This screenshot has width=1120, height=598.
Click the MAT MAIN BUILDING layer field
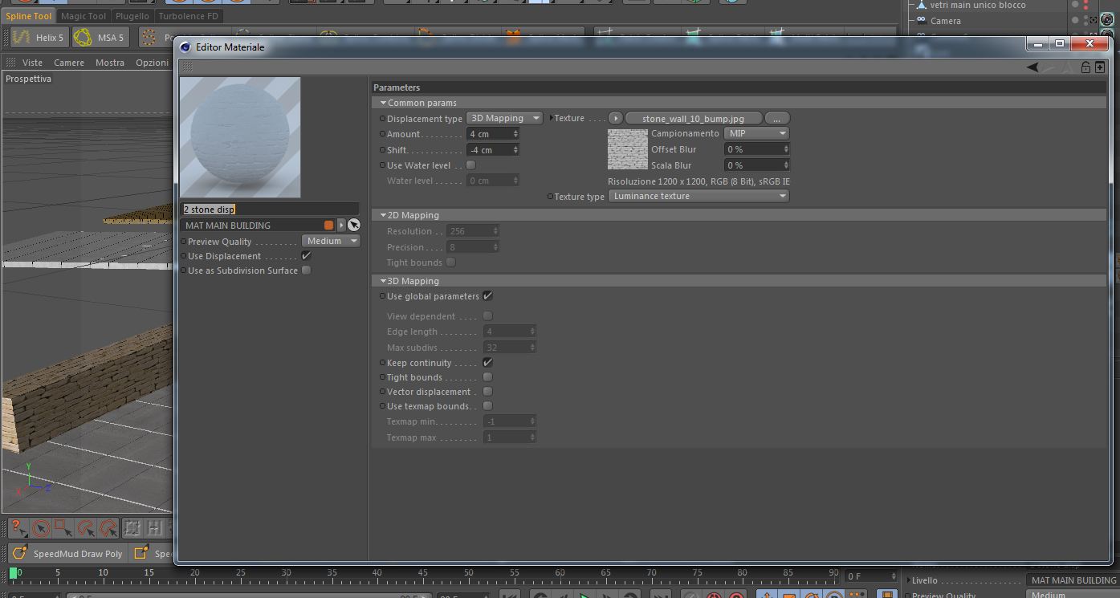point(252,226)
